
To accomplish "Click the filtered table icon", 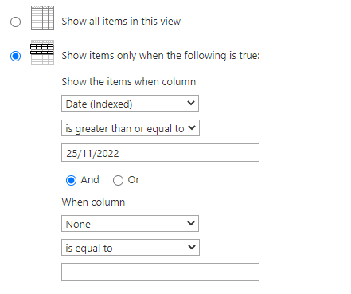I will click(42, 53).
